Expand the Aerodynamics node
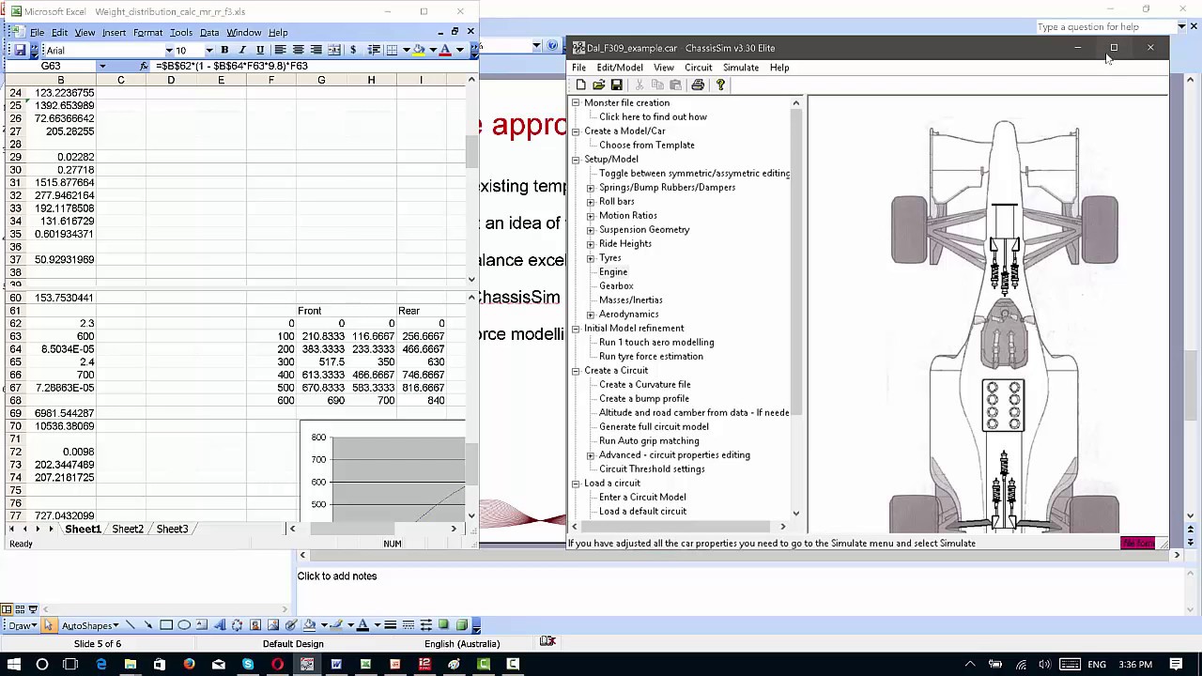Image resolution: width=1202 pixels, height=676 pixels. pyautogui.click(x=591, y=315)
